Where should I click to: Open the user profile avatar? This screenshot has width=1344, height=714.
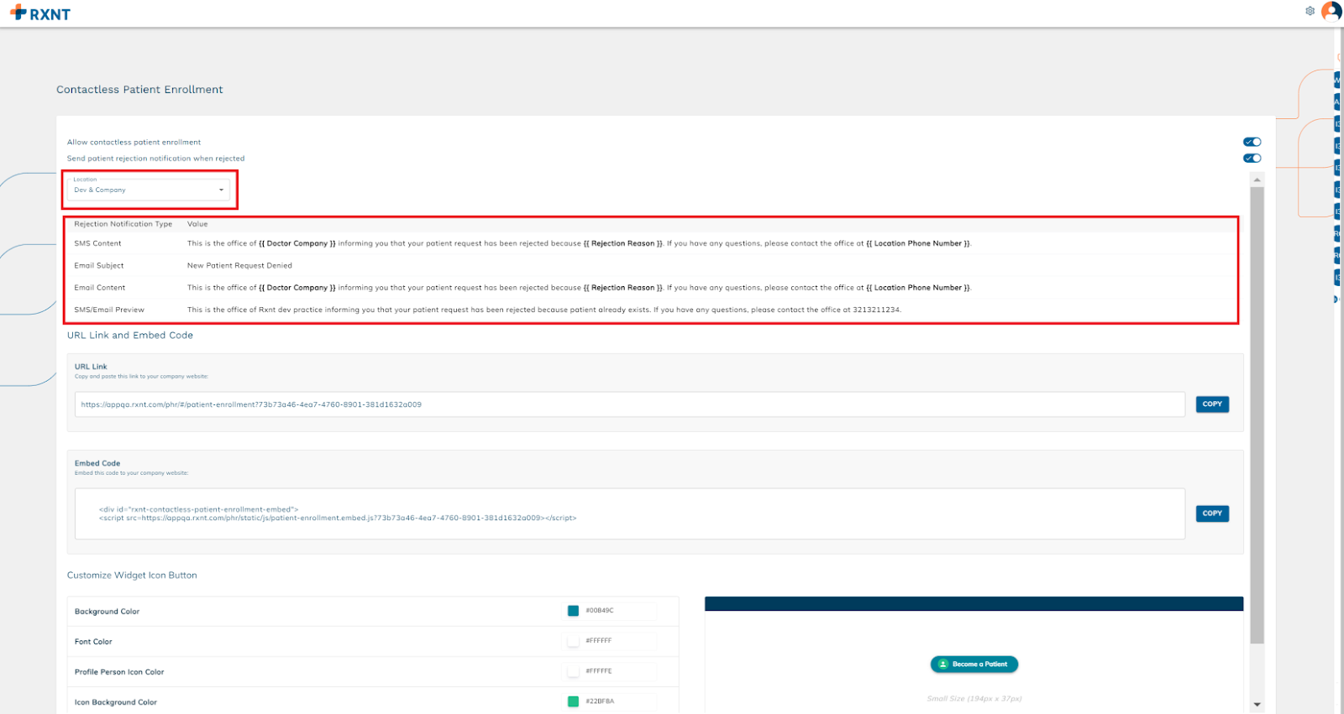tap(1331, 11)
